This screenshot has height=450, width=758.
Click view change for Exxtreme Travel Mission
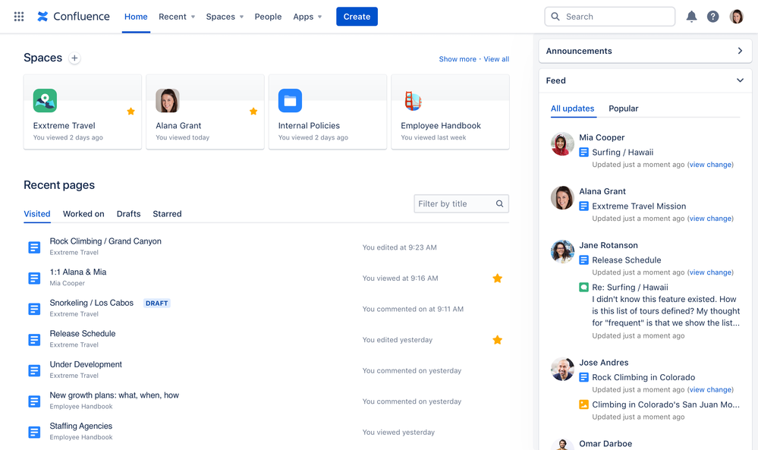(710, 219)
